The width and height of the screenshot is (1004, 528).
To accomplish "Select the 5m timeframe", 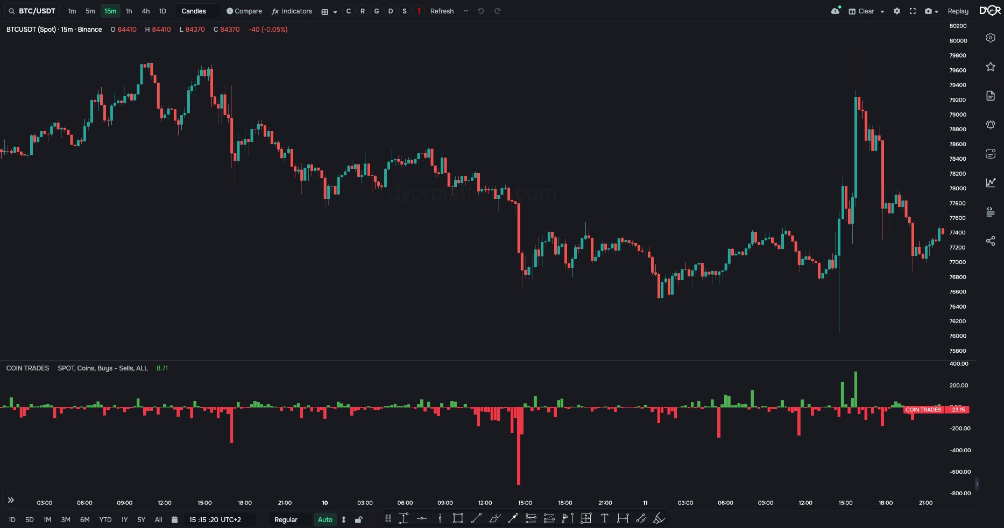I will point(90,11).
